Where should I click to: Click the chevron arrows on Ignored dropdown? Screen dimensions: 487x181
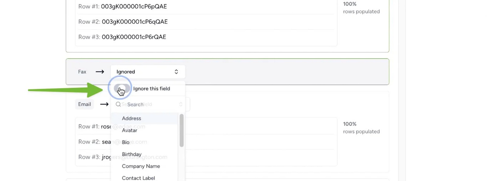tap(176, 72)
